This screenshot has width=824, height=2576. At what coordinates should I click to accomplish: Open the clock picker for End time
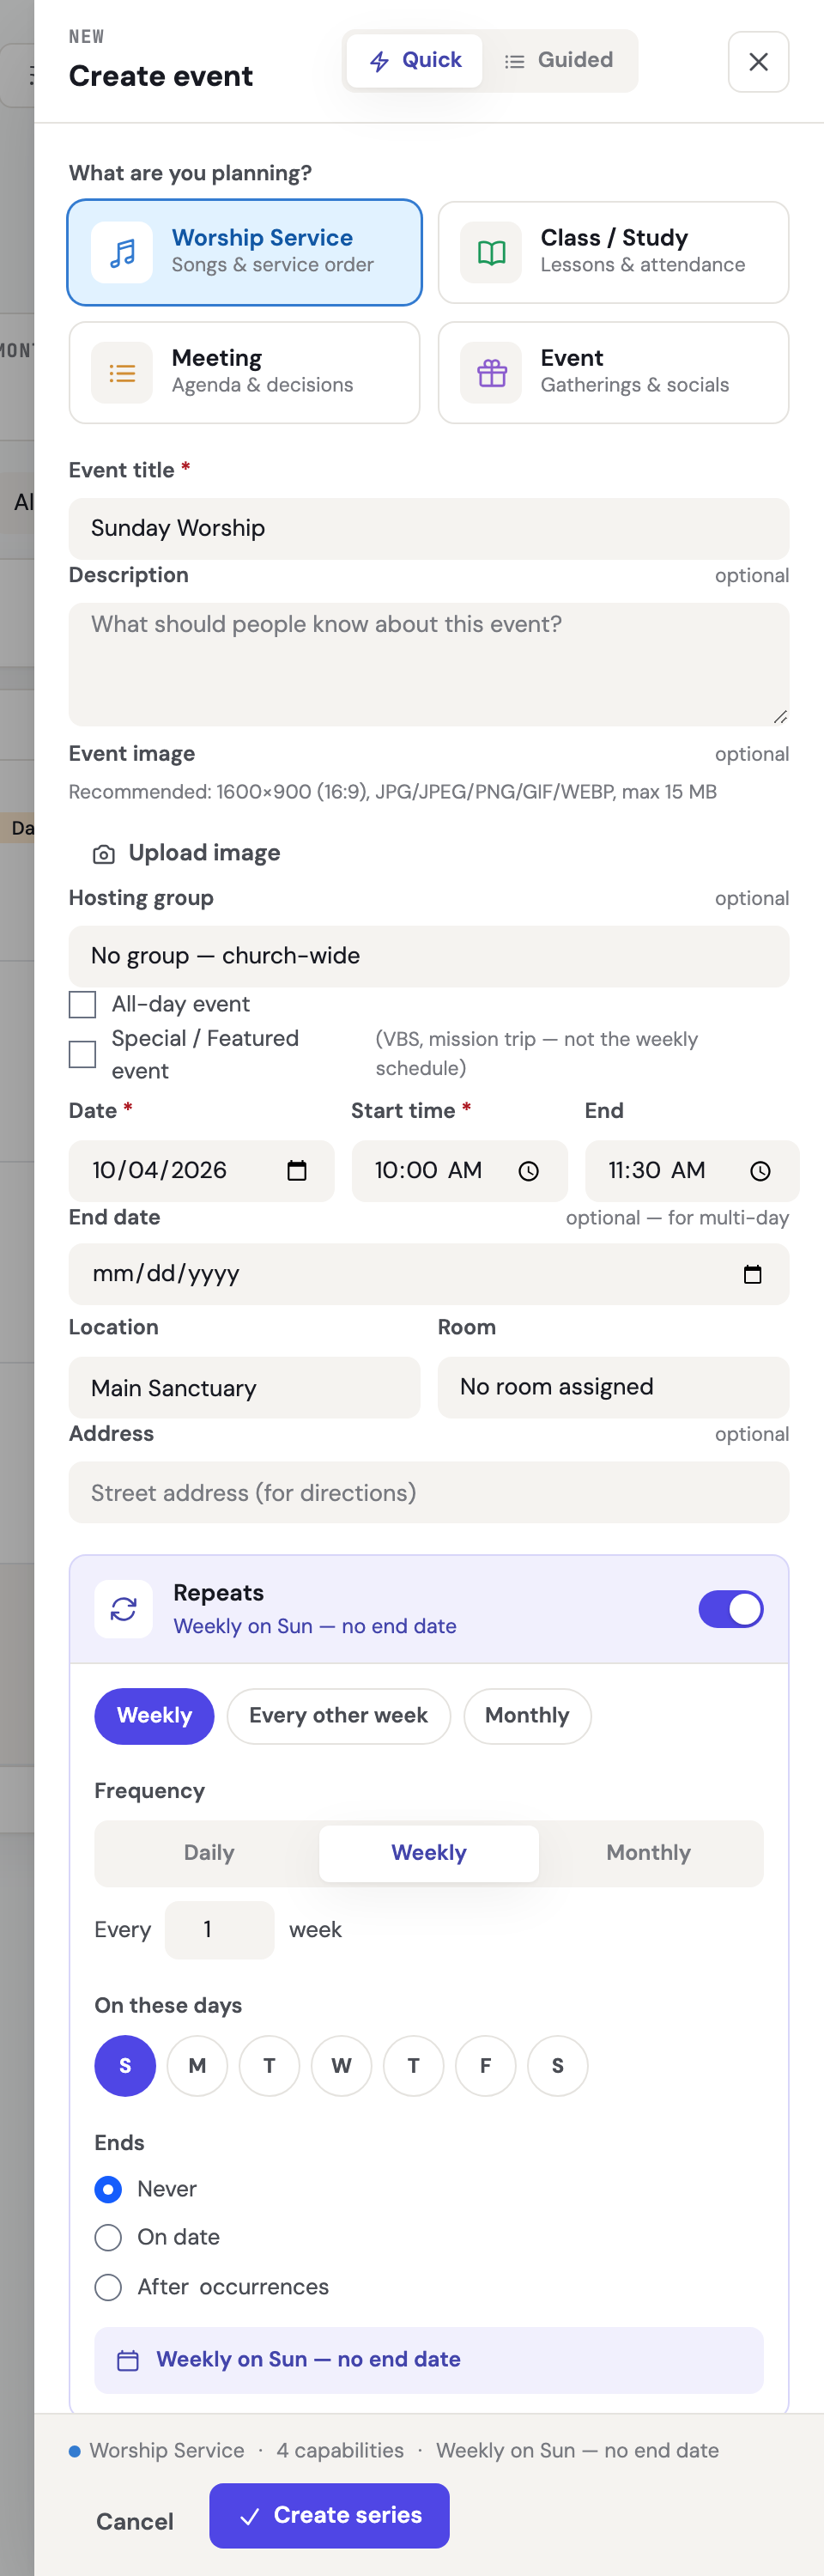tap(761, 1170)
